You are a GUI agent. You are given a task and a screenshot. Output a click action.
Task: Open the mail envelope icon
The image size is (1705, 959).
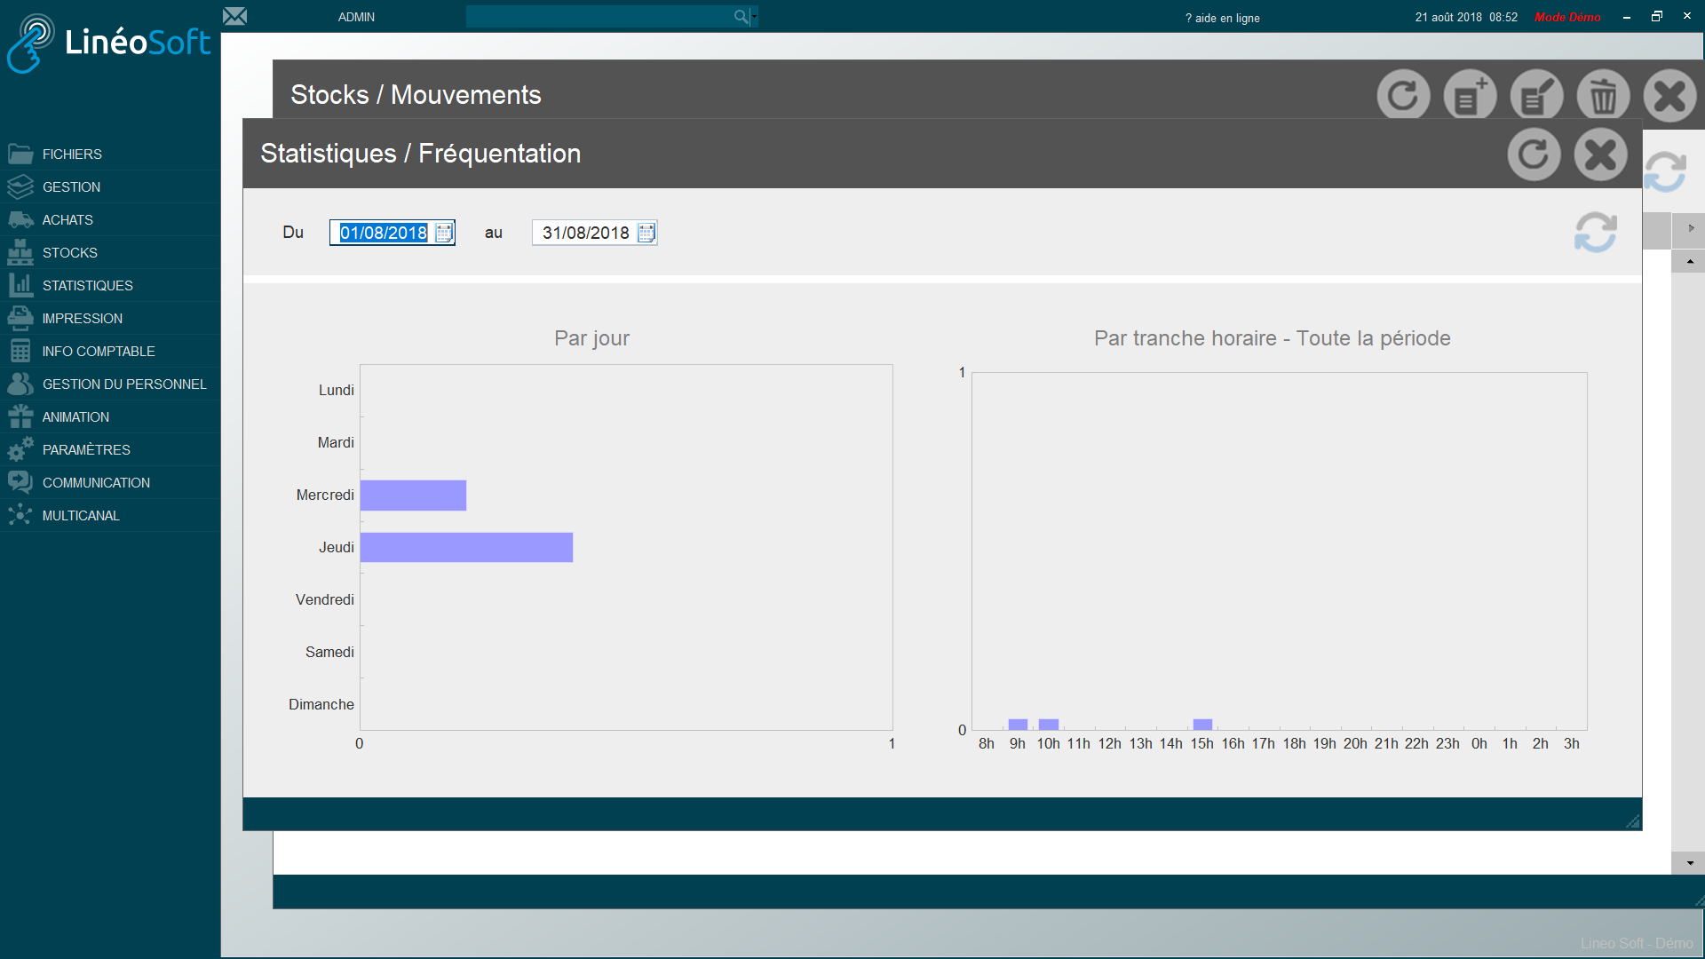click(234, 16)
